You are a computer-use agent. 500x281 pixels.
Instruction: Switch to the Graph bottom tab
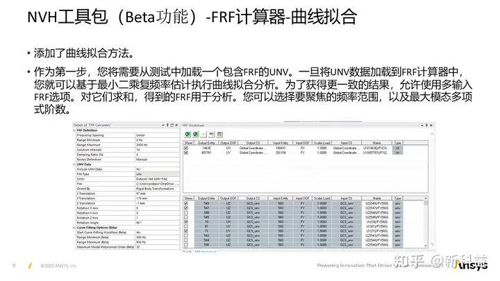coord(187,252)
